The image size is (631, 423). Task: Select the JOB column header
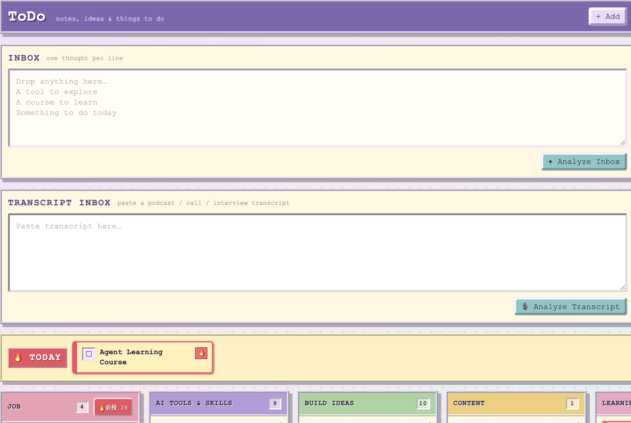tap(70, 407)
